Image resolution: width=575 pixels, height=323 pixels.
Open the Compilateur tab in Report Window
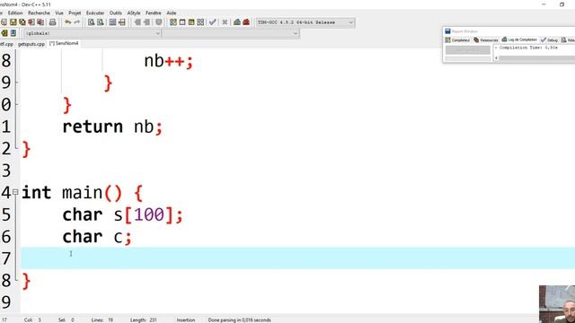coord(457,39)
